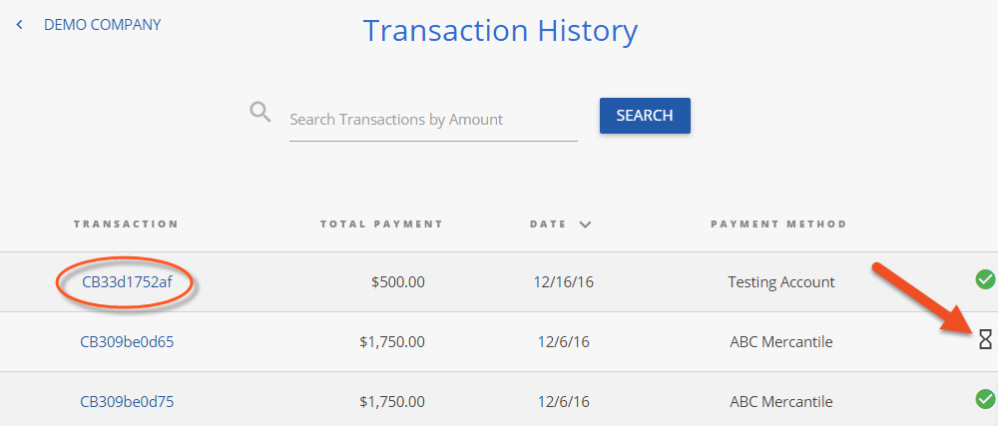Click the 12/16/16 date cell
Viewport: 998px width, 426px height.
563,281
